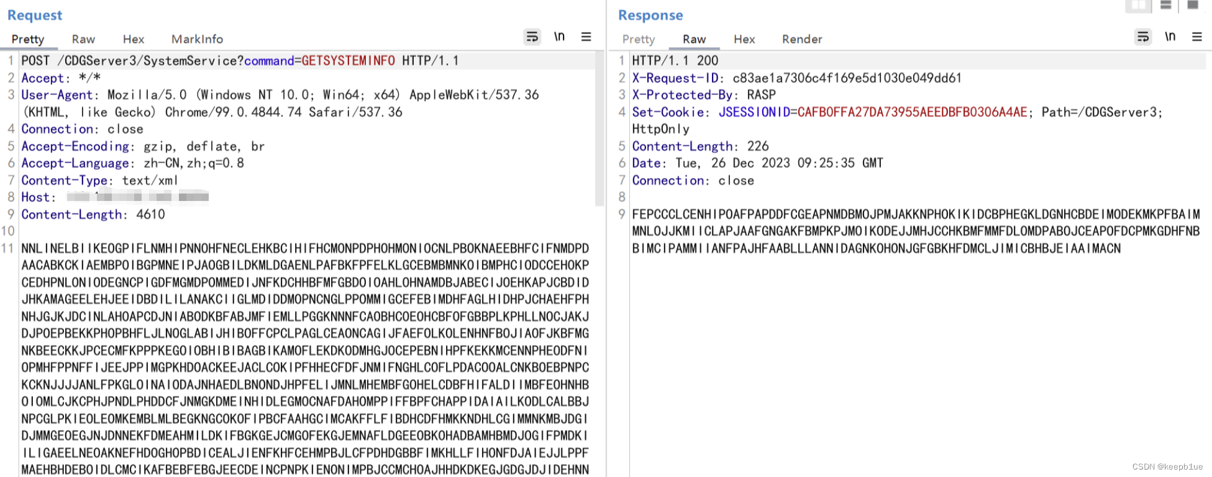1212x477 pixels.
Task: Toggle word wrap in the Request panel
Action: tap(532, 37)
